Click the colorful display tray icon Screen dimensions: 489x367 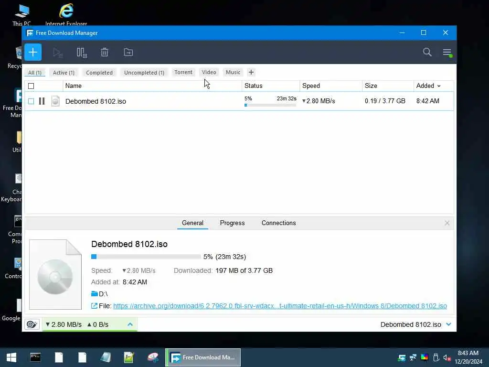click(425, 357)
